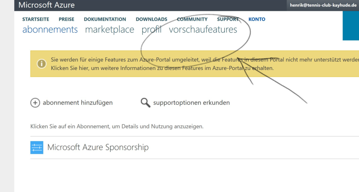Open the COMMUNITY navigation item
Viewport: 359px width, 192px height.
[192, 19]
